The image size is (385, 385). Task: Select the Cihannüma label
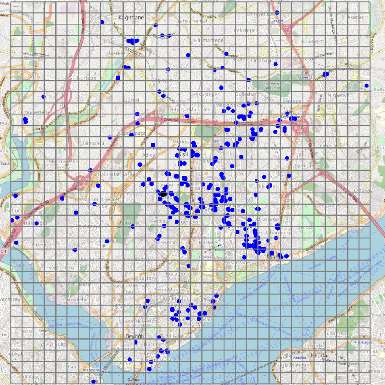tap(279, 233)
